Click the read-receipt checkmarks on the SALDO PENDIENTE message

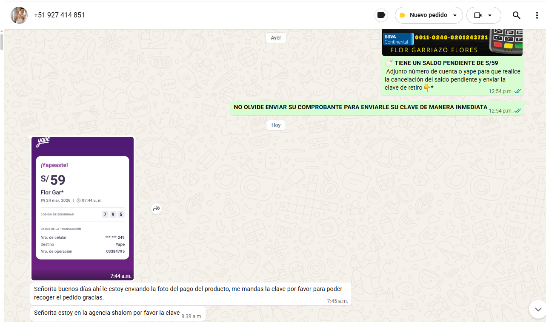pos(517,91)
